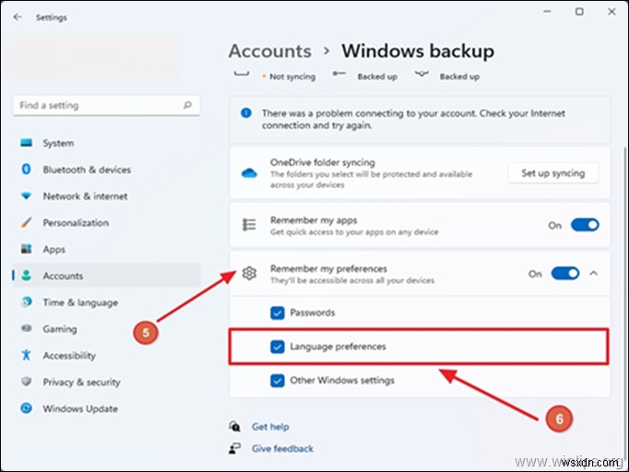Open Bluetooth & devices category
The width and height of the screenshot is (629, 472).
(x=107, y=170)
